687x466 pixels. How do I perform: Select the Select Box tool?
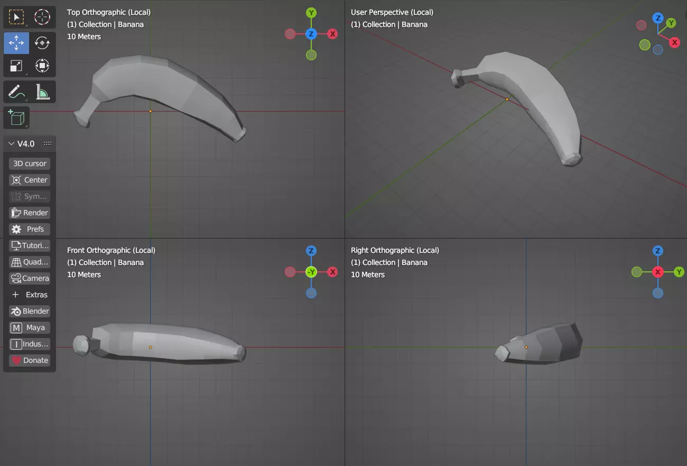point(16,17)
